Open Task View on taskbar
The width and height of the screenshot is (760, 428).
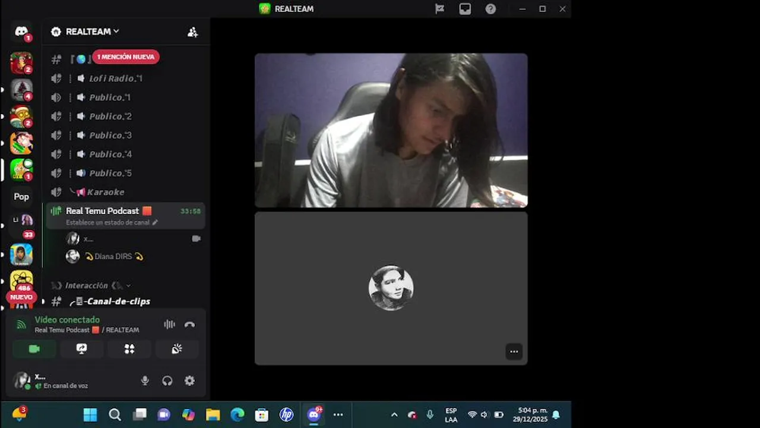tap(140, 415)
